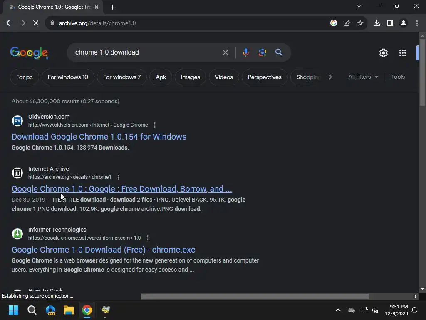
Task: Click the forward navigation arrow
Action: click(22, 23)
